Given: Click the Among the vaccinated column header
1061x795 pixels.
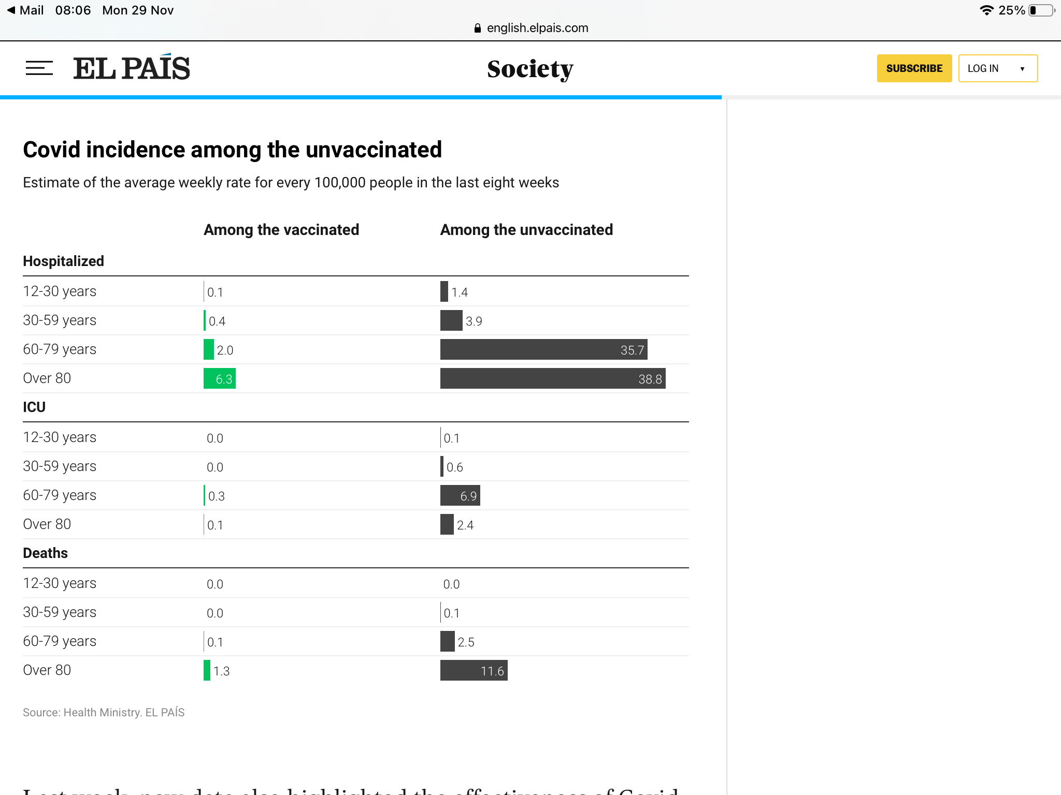Looking at the screenshot, I should [281, 230].
